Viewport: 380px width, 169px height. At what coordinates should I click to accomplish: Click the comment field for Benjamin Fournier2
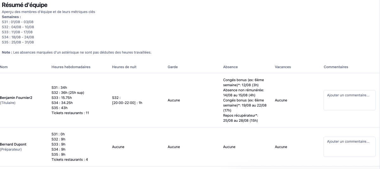[349, 100]
